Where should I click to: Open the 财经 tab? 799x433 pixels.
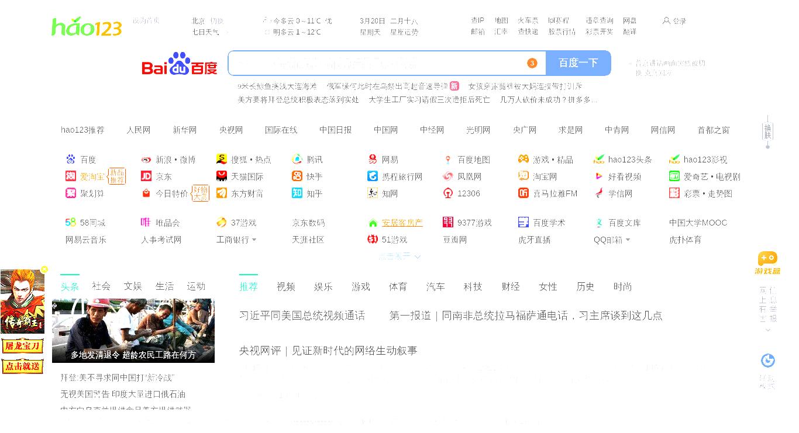[x=511, y=286]
